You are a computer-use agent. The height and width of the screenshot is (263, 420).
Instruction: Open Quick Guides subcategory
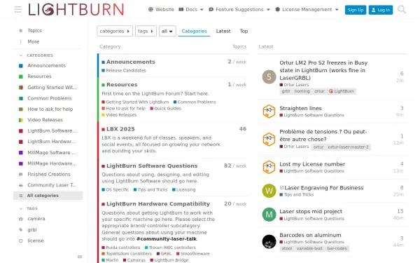coord(167,109)
